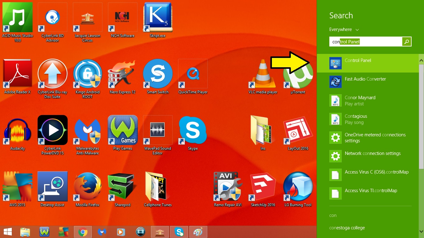Open Mozilla Firefox desktop shortcut
This screenshot has height=238, width=424.
pos(88,187)
